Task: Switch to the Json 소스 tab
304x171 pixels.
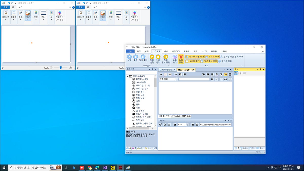Action: point(186,116)
